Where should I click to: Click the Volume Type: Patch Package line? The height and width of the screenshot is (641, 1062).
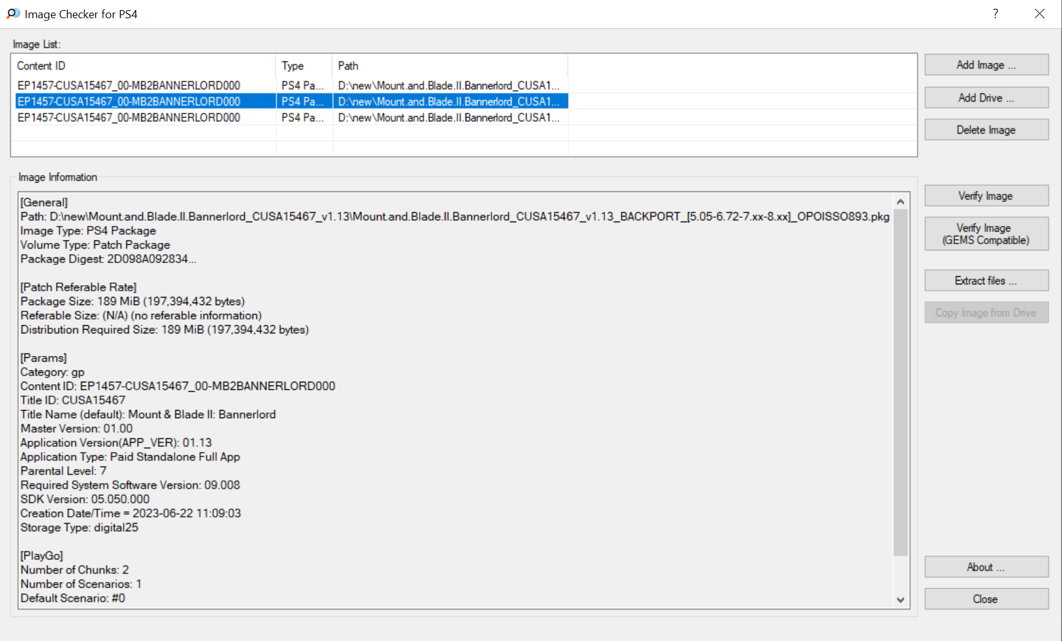coord(96,245)
